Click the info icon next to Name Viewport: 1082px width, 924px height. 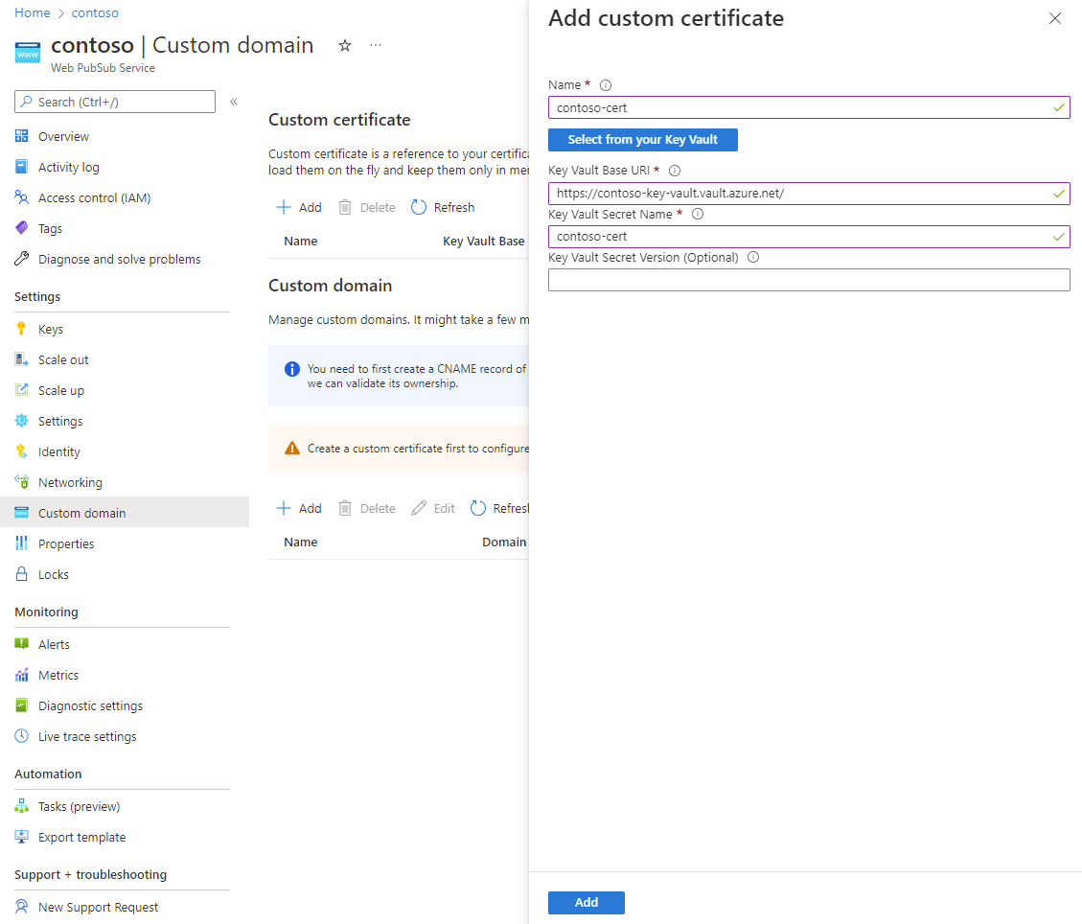point(606,85)
